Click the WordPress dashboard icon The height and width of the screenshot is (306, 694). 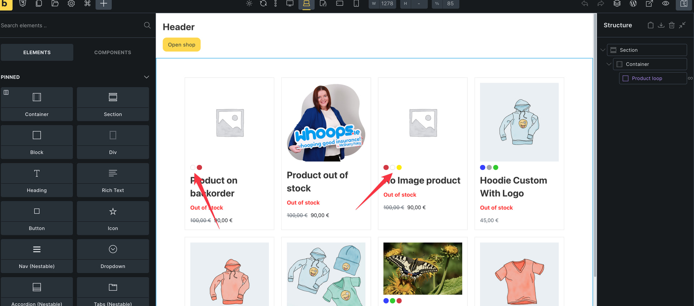[633, 4]
